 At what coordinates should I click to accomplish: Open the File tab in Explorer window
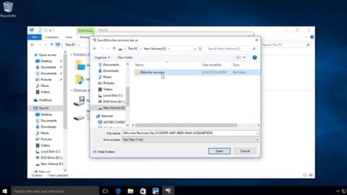click(x=35, y=37)
